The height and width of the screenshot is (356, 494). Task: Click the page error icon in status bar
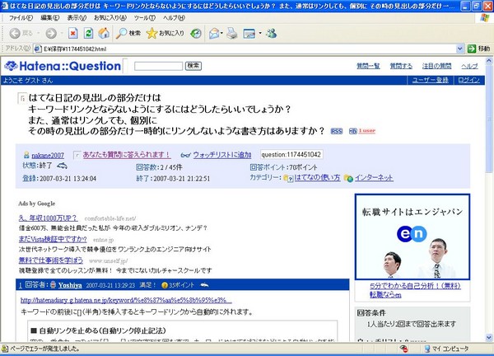coord(5,349)
